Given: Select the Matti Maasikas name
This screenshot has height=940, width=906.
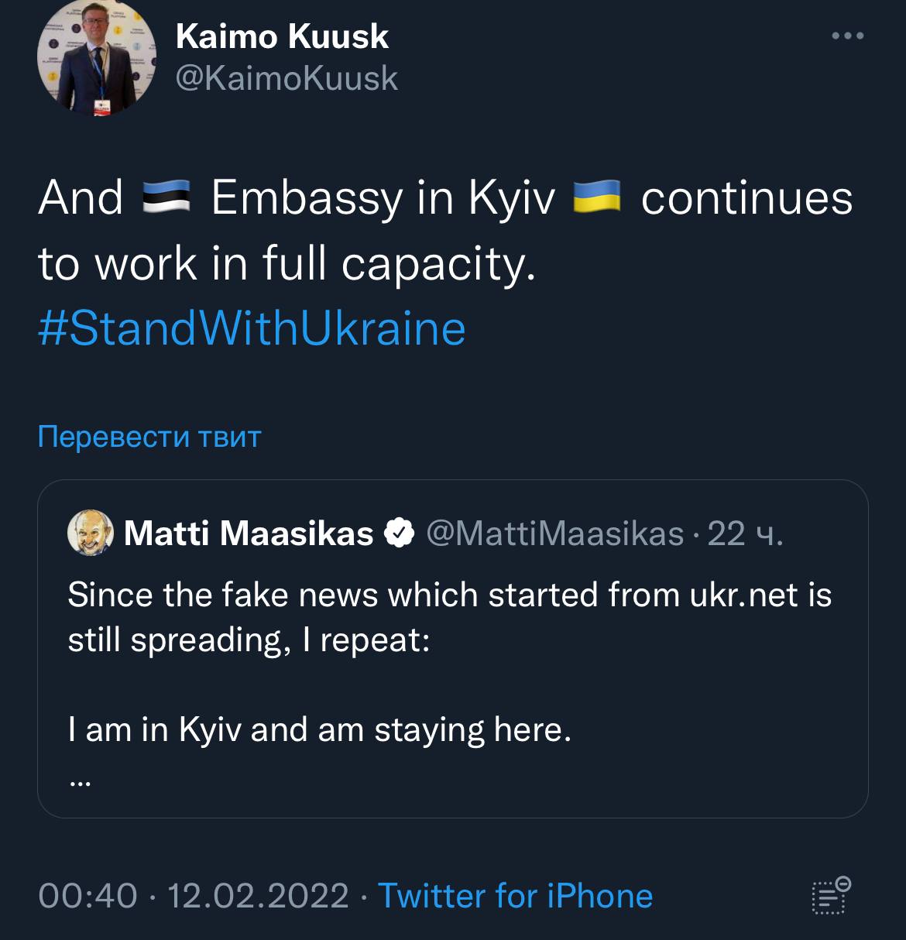Looking at the screenshot, I should pos(249,533).
